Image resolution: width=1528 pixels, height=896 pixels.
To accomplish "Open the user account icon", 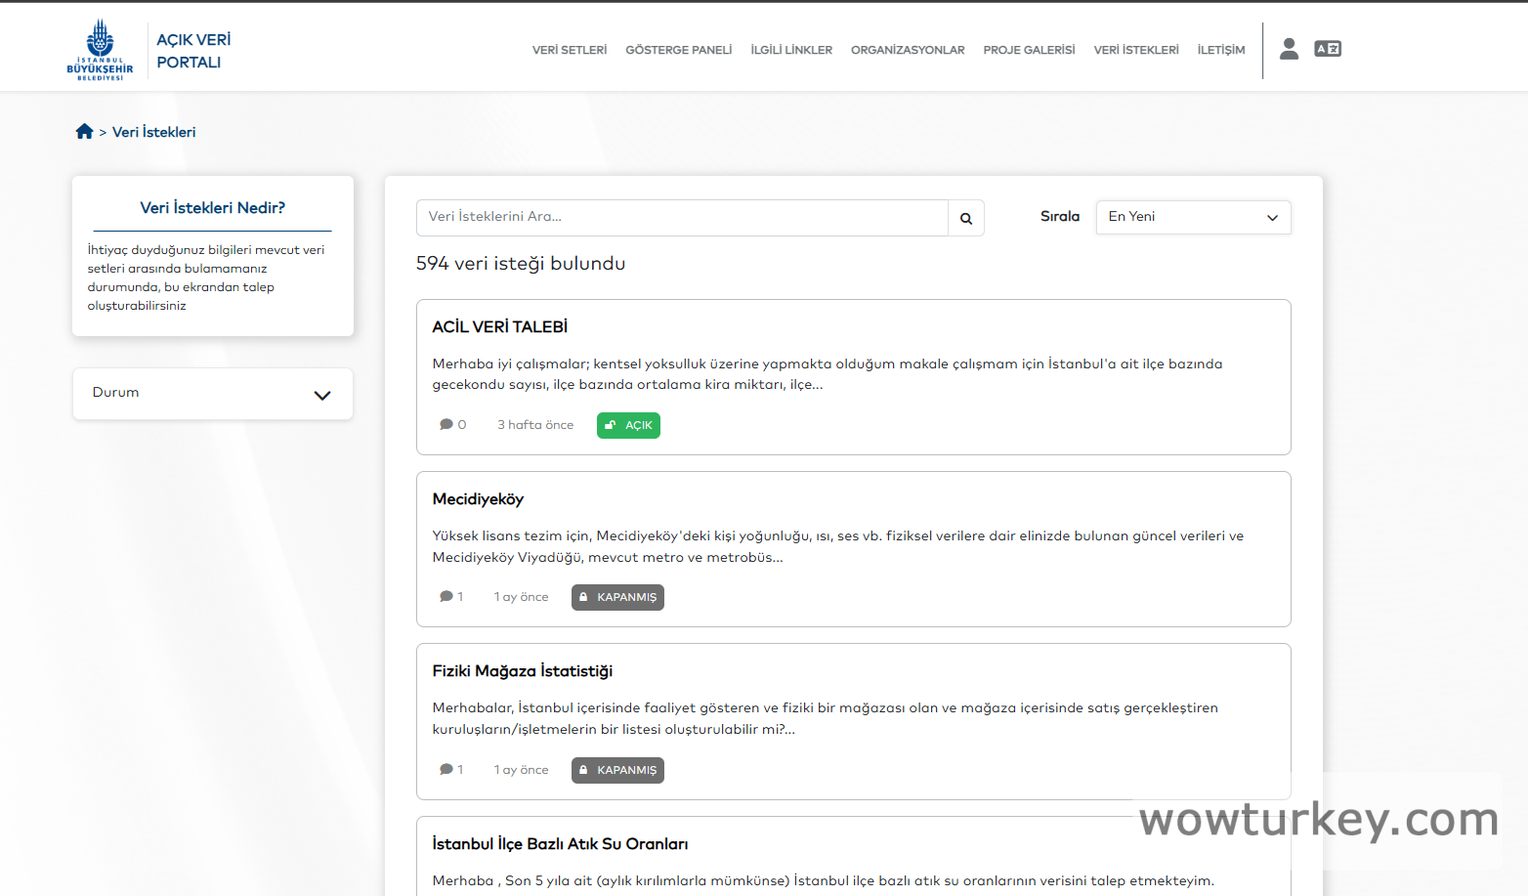I will pyautogui.click(x=1289, y=49).
